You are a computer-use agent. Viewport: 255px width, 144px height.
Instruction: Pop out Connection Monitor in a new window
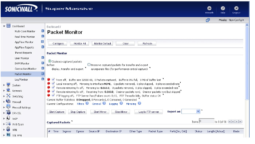click(x=43, y=68)
